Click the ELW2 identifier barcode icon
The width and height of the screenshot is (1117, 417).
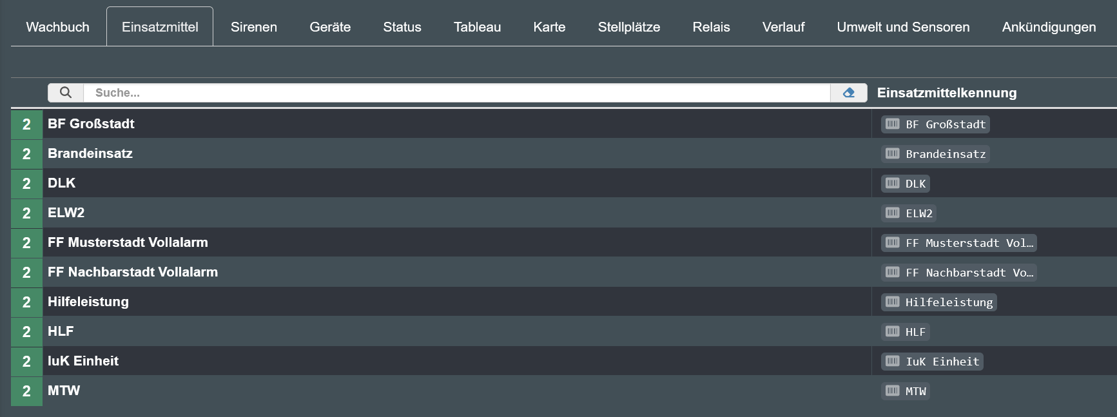pyautogui.click(x=893, y=213)
